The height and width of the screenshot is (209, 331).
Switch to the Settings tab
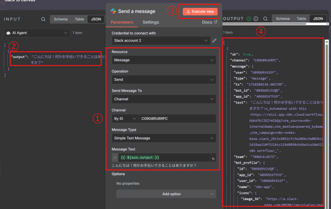[151, 22]
